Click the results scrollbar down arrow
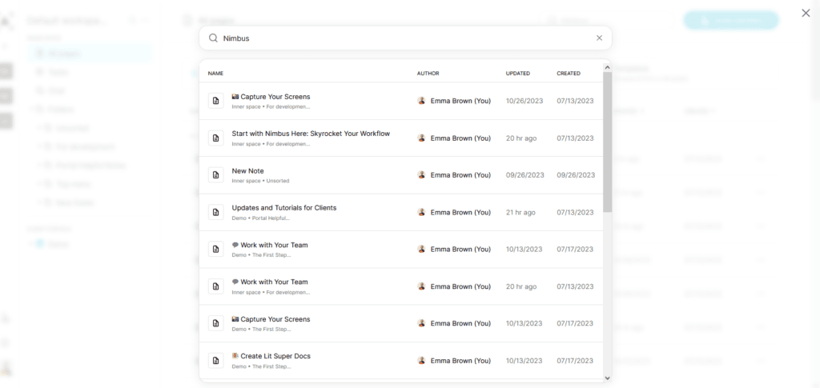 click(x=607, y=378)
